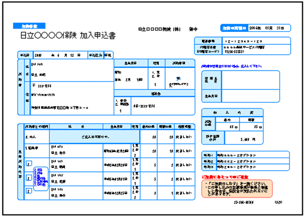Screen dimensions: 305x218
Task: Click the 1. / 2. contact type choice cell
Action: point(122,106)
